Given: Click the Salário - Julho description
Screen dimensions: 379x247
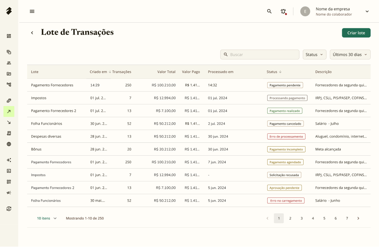Looking at the screenshot, I should [x=327, y=123].
